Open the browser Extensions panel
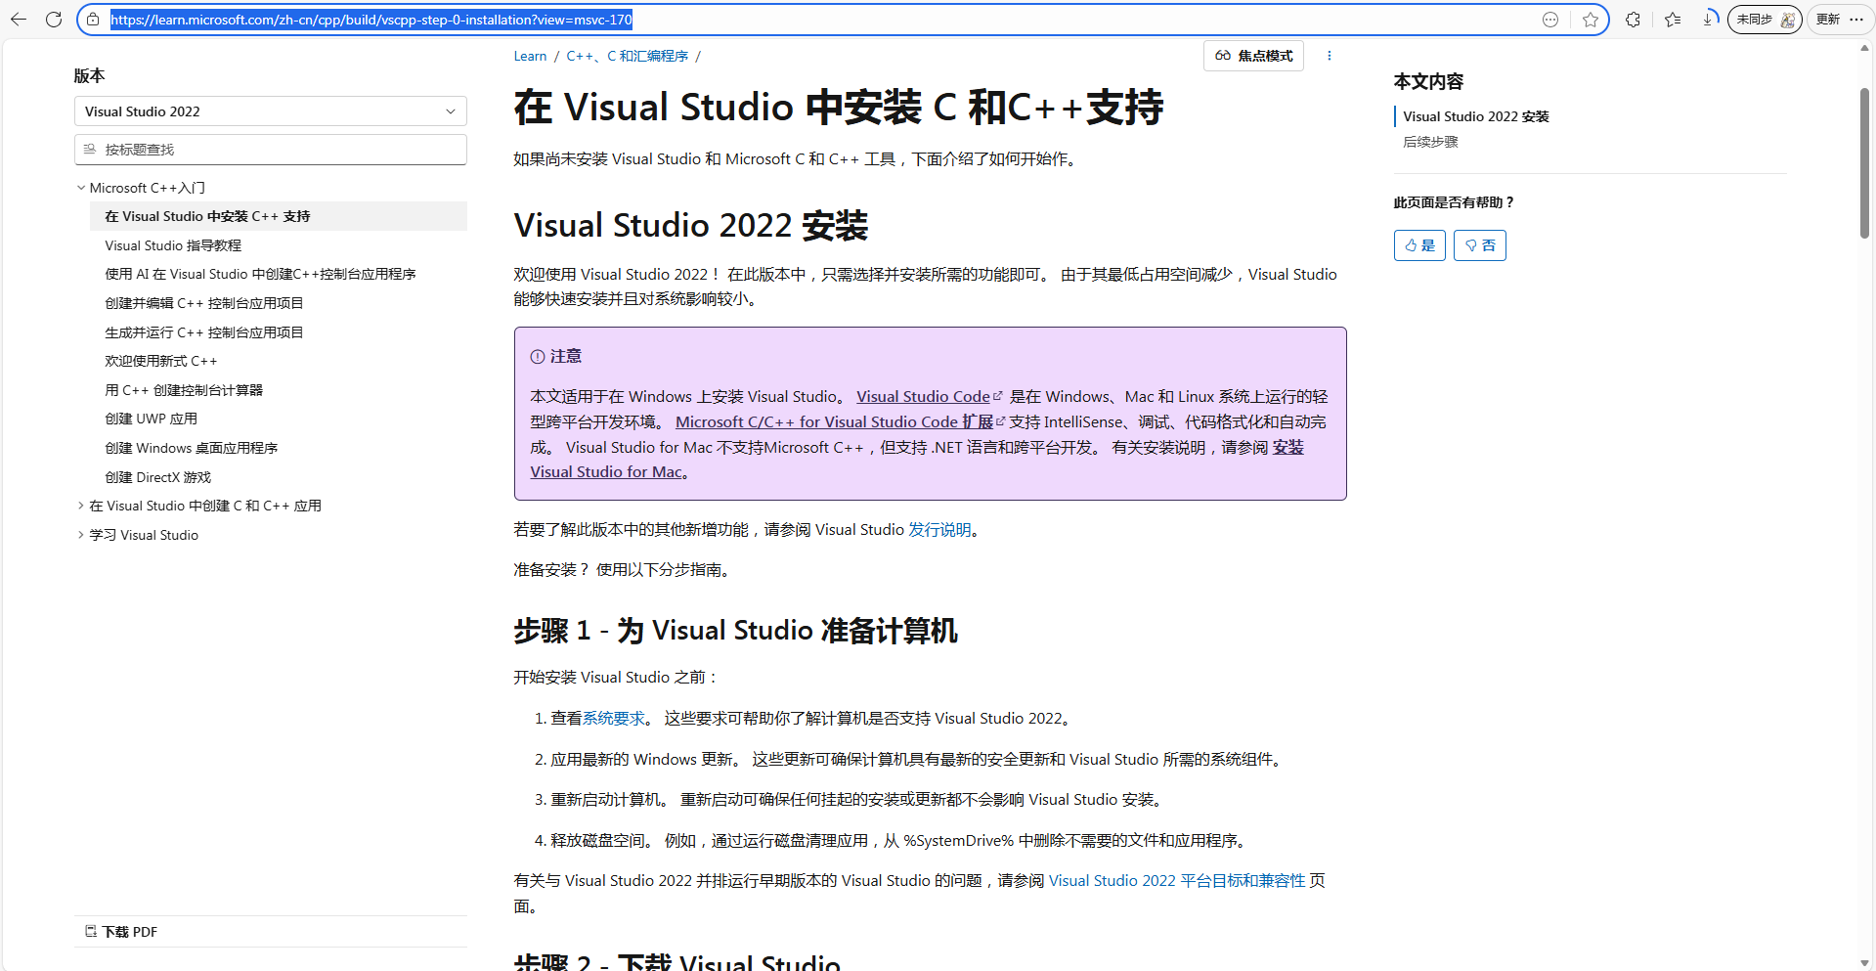 (x=1633, y=20)
